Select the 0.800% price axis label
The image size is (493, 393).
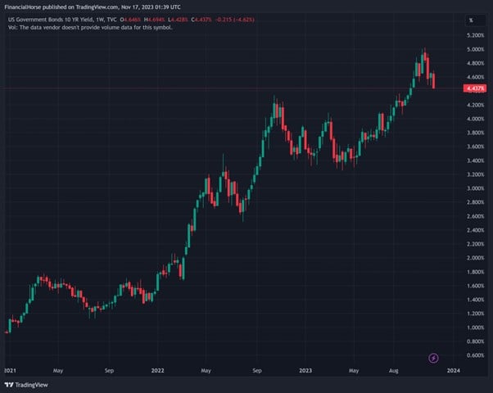(475, 341)
